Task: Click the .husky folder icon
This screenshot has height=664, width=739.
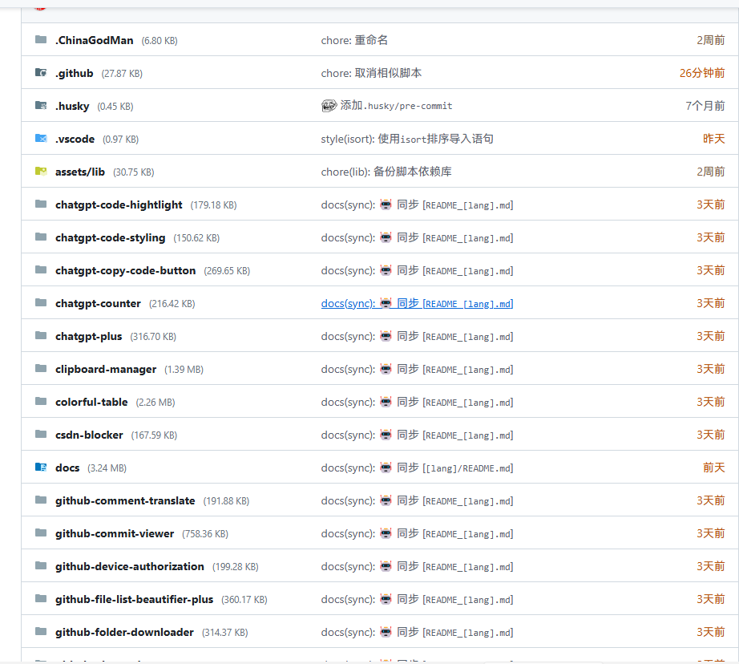Action: click(41, 106)
